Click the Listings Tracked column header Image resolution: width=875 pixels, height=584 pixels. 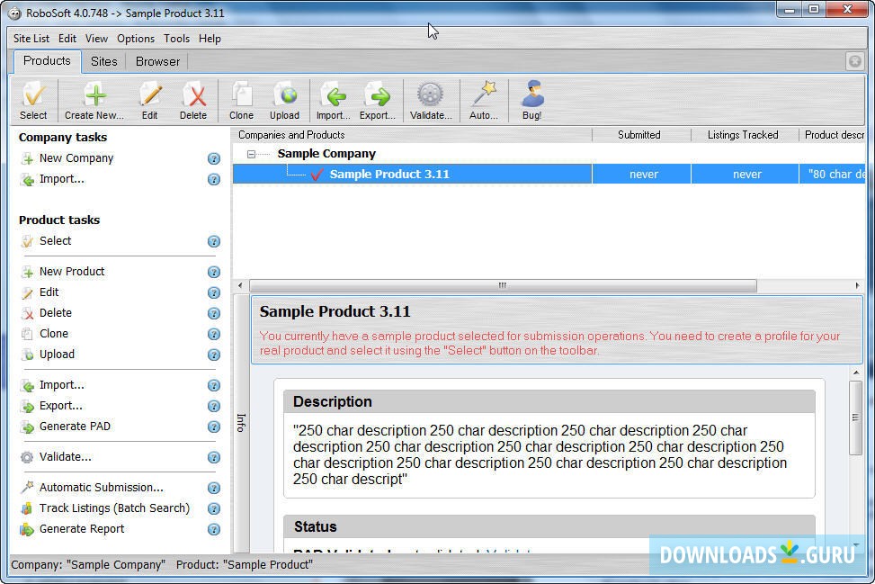coord(745,135)
